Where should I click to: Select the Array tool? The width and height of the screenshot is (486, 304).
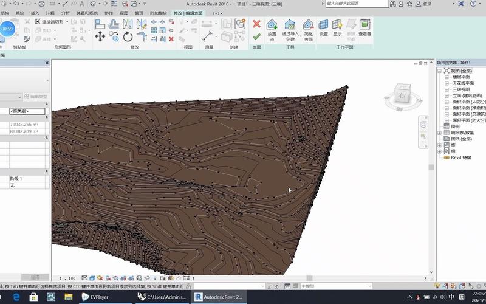pyautogui.click(x=154, y=30)
